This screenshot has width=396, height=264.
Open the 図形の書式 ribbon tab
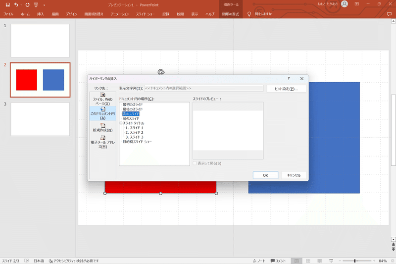[231, 14]
